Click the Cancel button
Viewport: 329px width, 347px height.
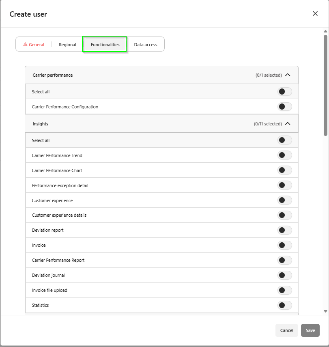286,330
